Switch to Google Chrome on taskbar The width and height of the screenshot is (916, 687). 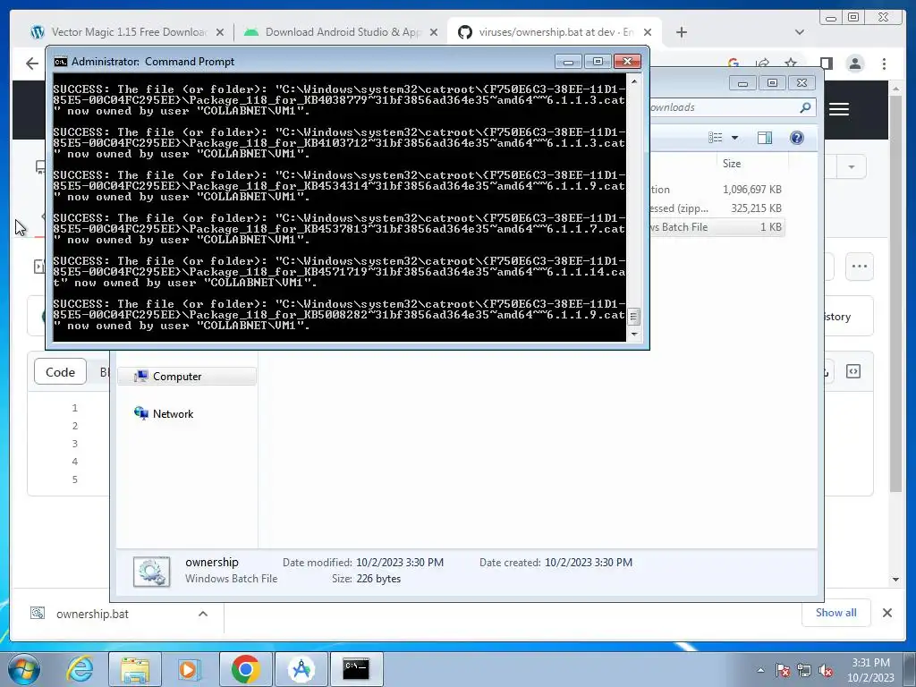(x=246, y=669)
